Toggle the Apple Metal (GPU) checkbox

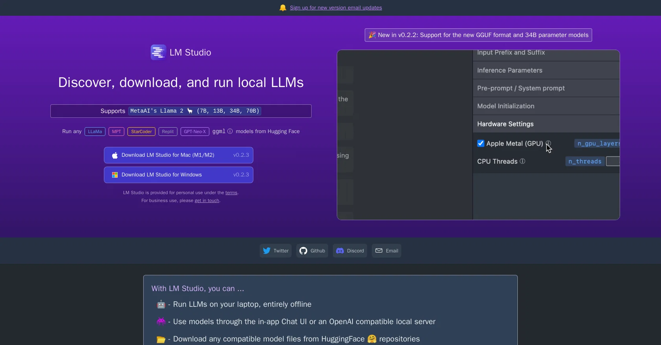tap(481, 143)
